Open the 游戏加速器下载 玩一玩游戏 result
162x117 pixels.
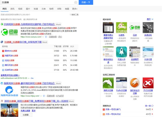[x=36, y=101]
